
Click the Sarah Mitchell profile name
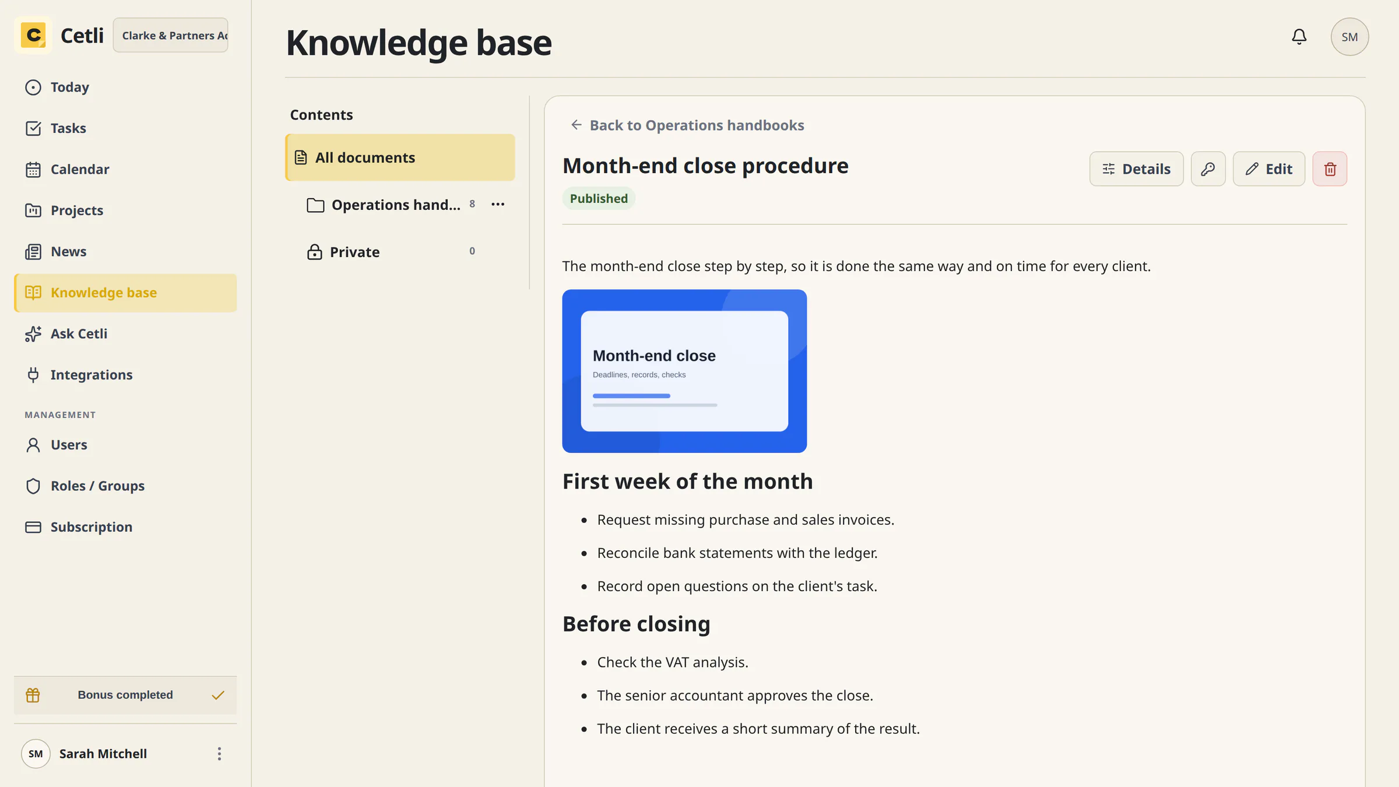(x=103, y=754)
